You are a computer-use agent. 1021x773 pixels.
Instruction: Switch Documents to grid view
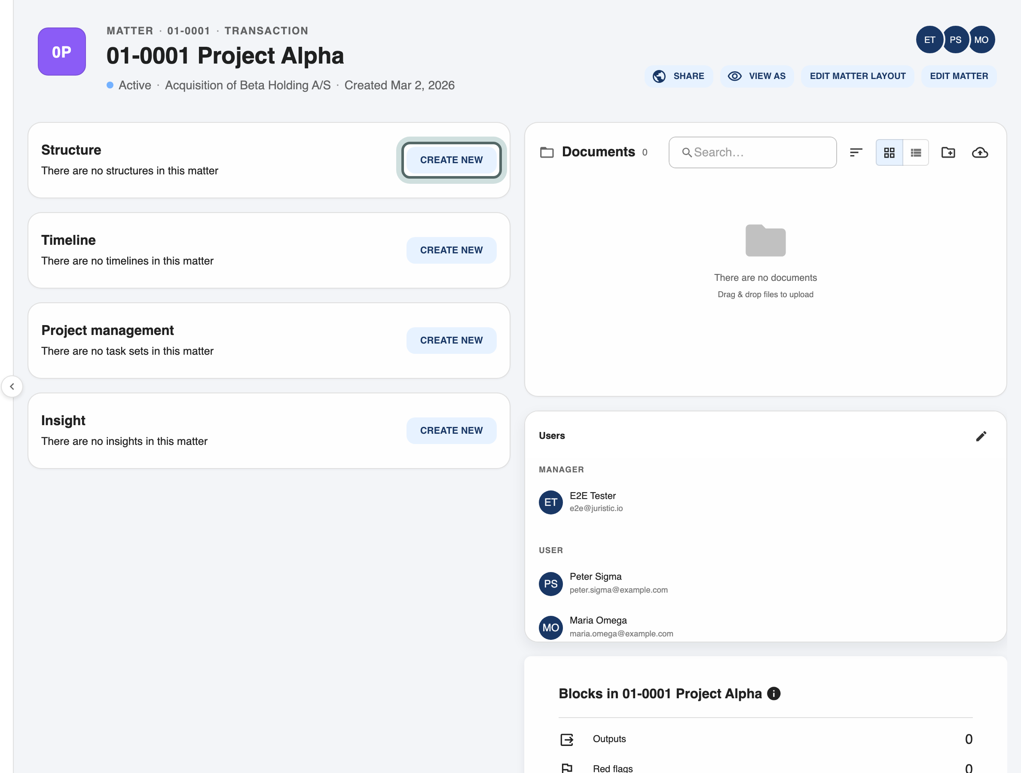[889, 152]
